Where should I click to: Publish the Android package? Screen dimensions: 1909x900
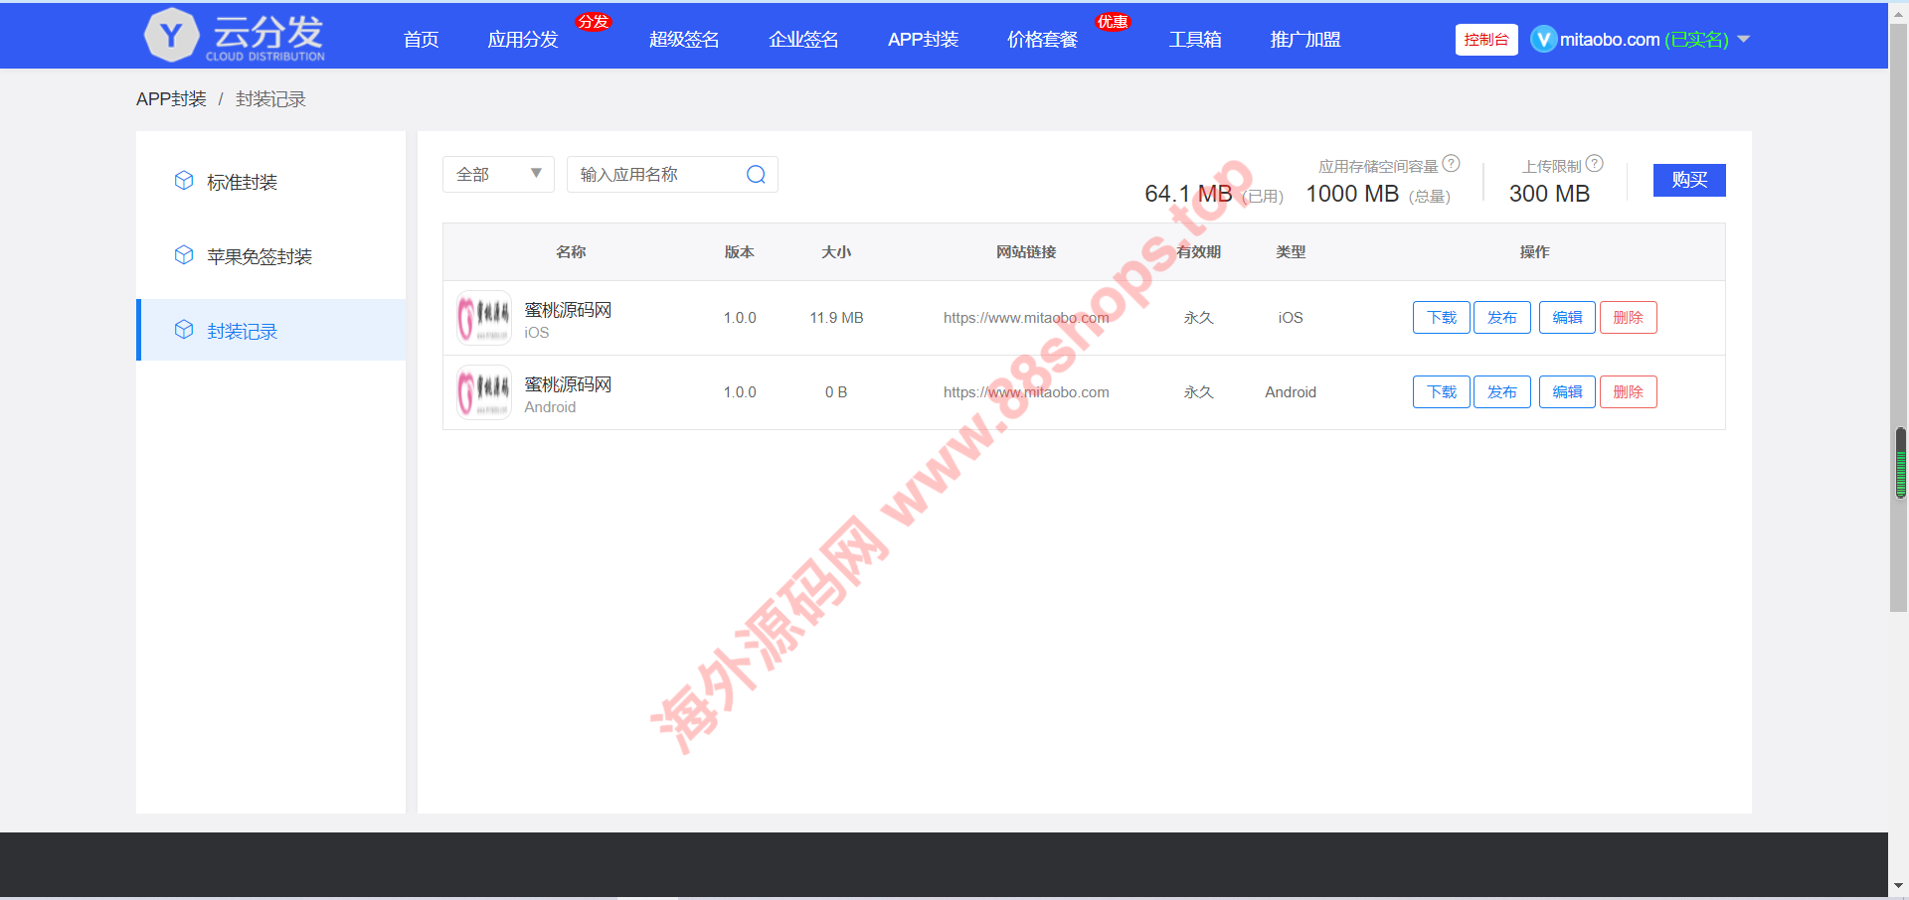click(x=1501, y=392)
